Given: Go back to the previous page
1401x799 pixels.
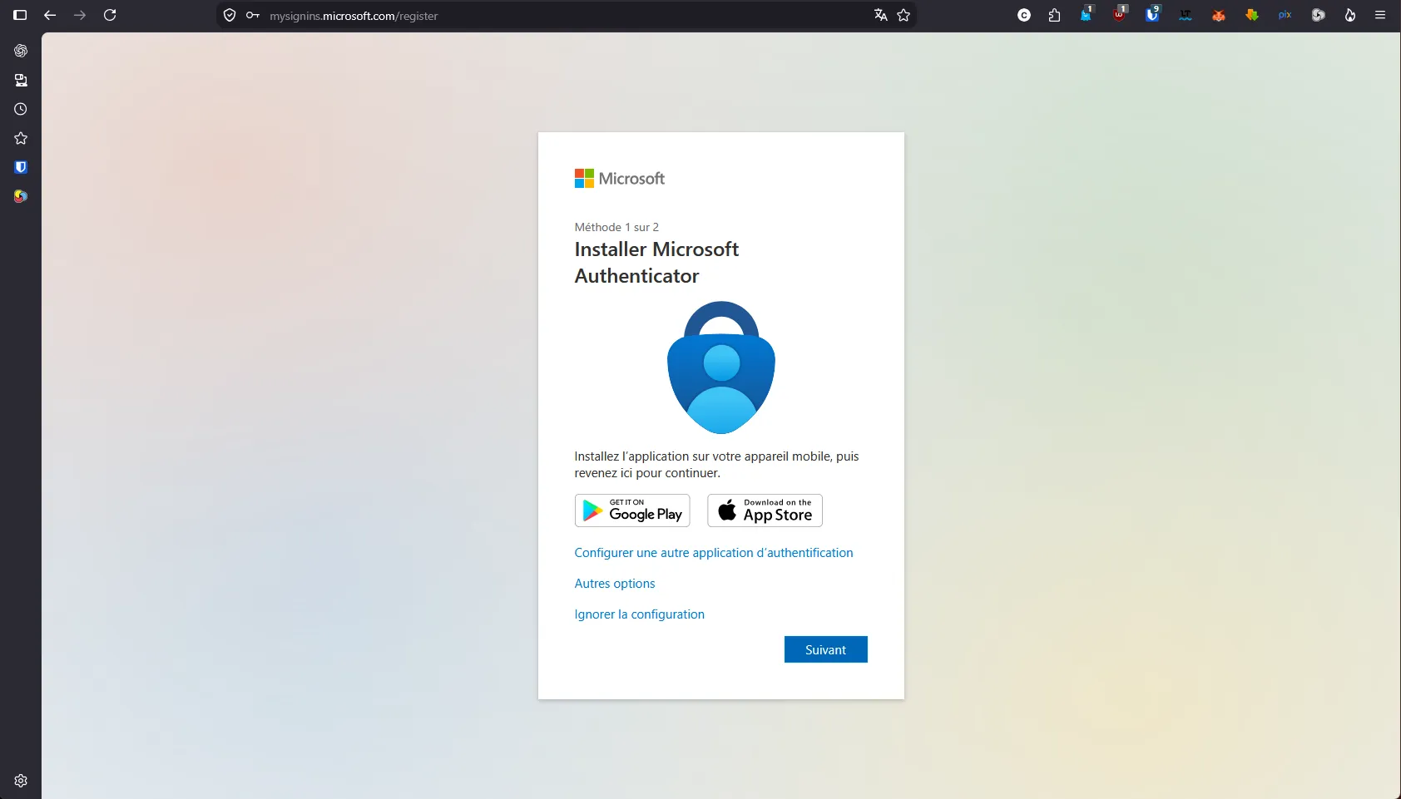Looking at the screenshot, I should click(50, 15).
